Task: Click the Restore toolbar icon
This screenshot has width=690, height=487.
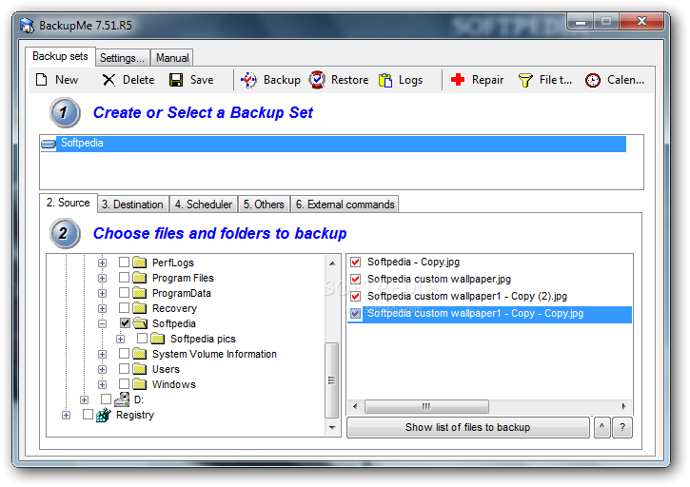Action: pyautogui.click(x=317, y=80)
